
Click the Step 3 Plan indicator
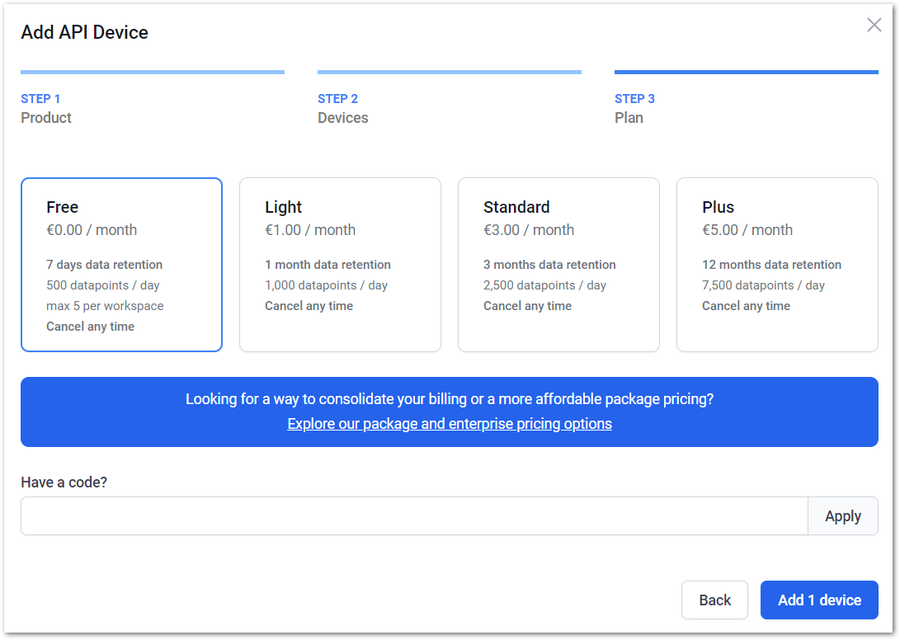pyautogui.click(x=747, y=98)
